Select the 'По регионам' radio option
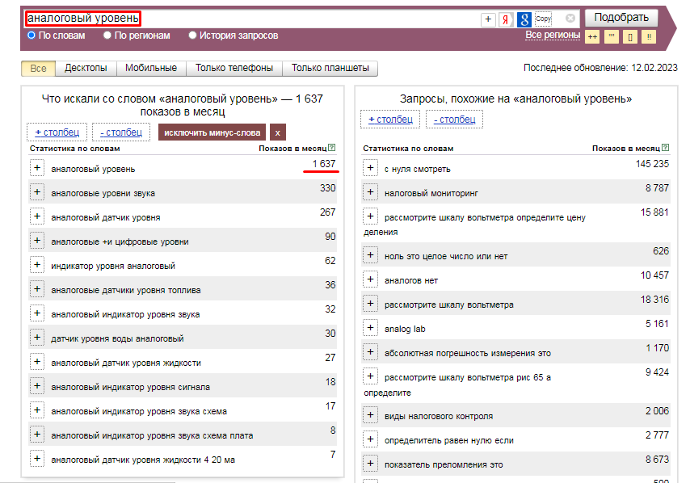This screenshot has height=483, width=690. 107,36
